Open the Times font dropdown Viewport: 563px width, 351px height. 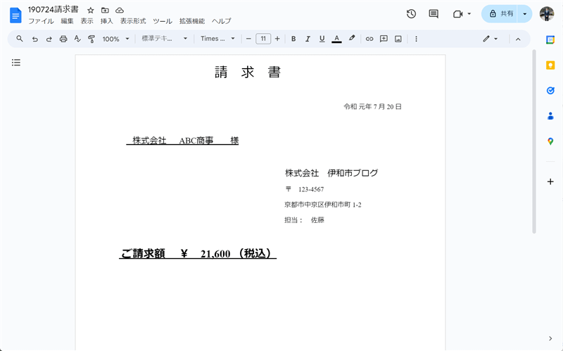(x=217, y=39)
